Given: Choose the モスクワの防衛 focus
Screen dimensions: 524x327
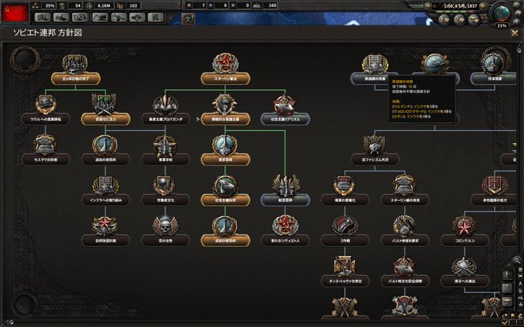Looking at the screenshot, I should click(x=45, y=159).
